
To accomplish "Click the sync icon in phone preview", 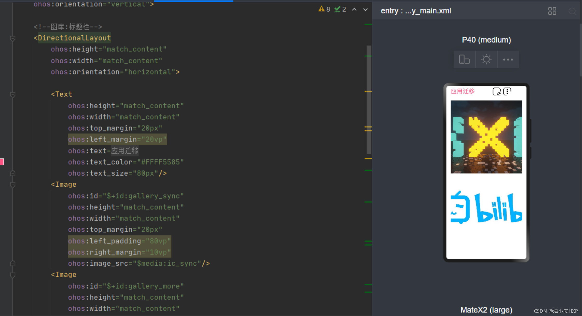I will [x=497, y=91].
